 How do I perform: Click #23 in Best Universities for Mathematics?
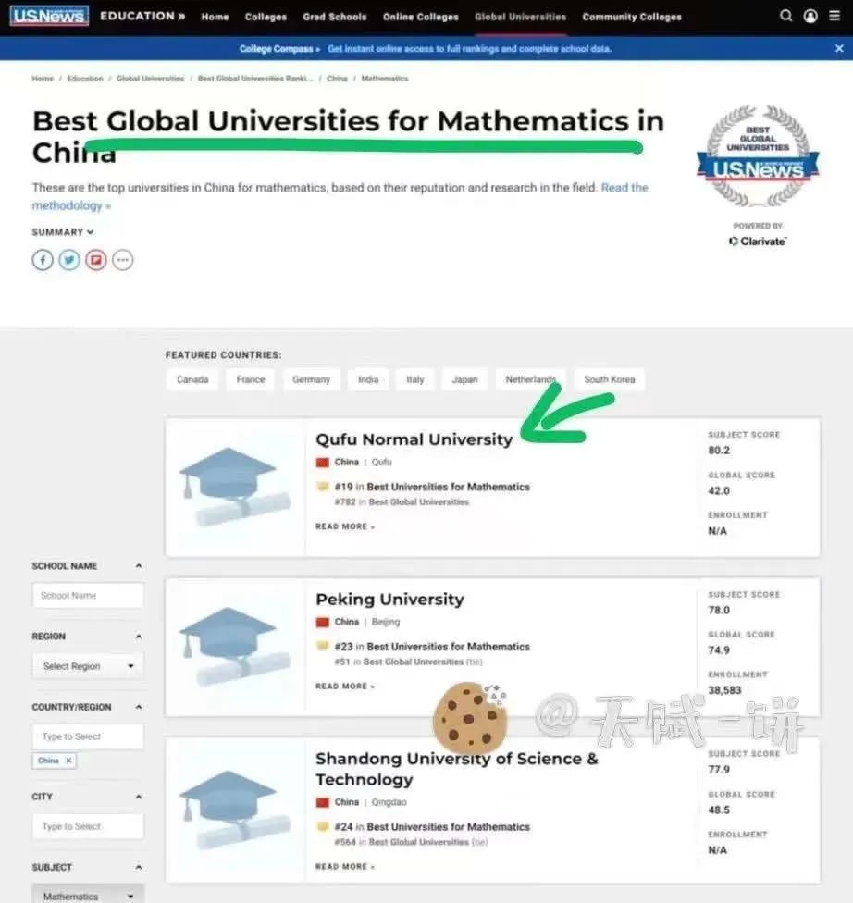click(432, 647)
